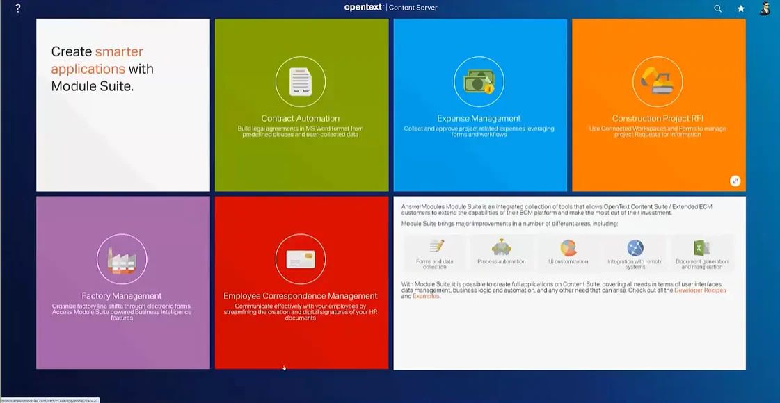Click 'Collect and approve project related expenses' text
The width and height of the screenshot is (780, 403).
[x=479, y=132]
